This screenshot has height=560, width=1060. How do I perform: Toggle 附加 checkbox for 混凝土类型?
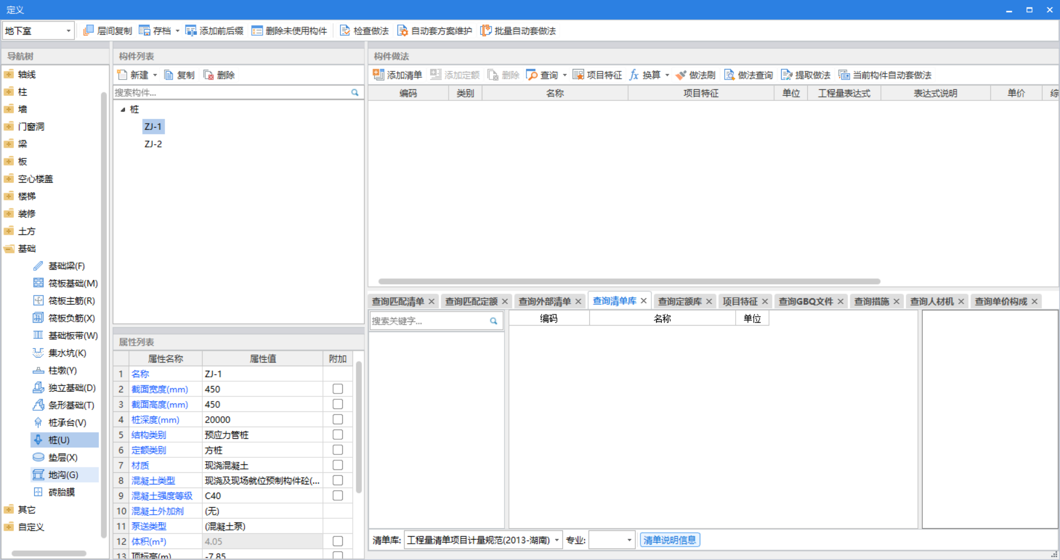[x=338, y=480]
